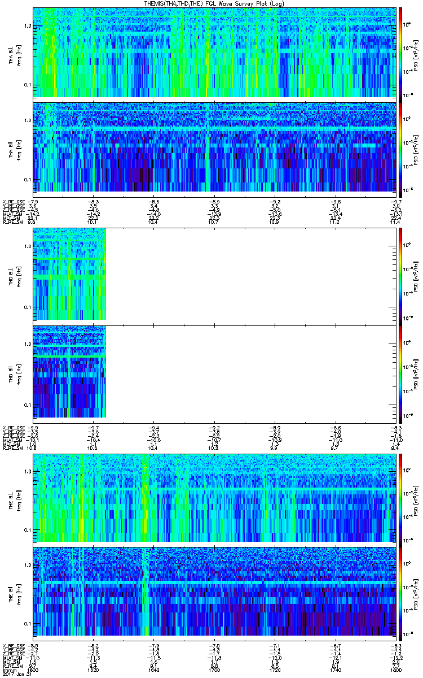Click the plot title 'THEMIS(THA,THD,THE) FGL Wave Survey Plot (Log)'
Image resolution: width=423 pixels, height=678 pixels.
[x=215, y=3]
